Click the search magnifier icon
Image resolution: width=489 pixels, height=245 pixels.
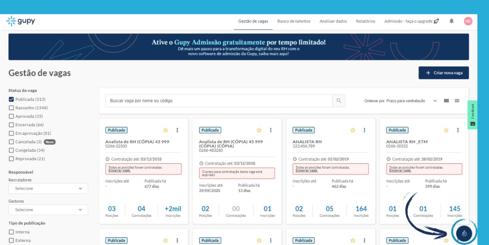pyautogui.click(x=338, y=101)
